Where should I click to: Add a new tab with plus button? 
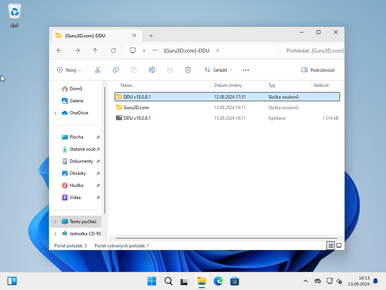pos(151,36)
